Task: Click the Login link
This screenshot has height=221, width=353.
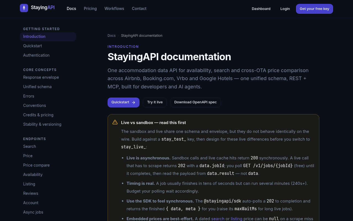Action: (x=285, y=9)
